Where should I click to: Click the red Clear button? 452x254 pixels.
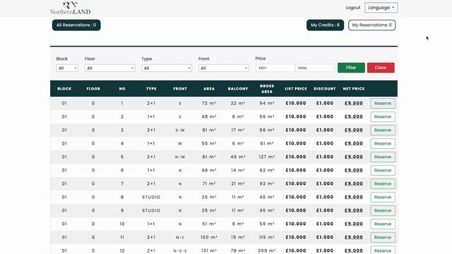click(x=381, y=68)
